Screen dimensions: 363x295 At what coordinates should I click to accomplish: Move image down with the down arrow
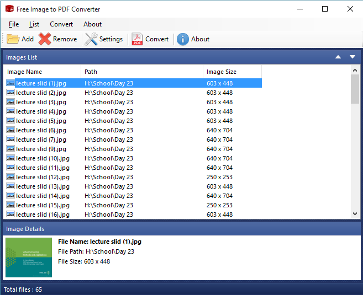click(353, 57)
